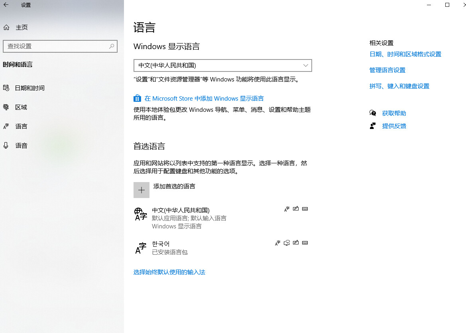Click the language icon beside 한국어 entry
Viewport: 466px width, 333px height.
[141, 248]
